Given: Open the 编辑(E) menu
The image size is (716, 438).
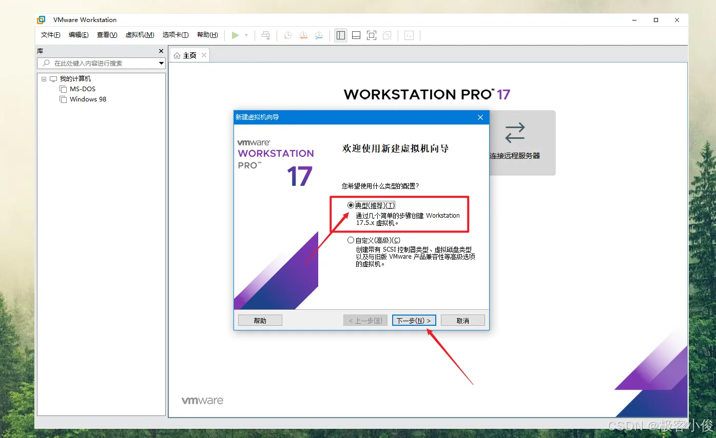Looking at the screenshot, I should pyautogui.click(x=79, y=35).
